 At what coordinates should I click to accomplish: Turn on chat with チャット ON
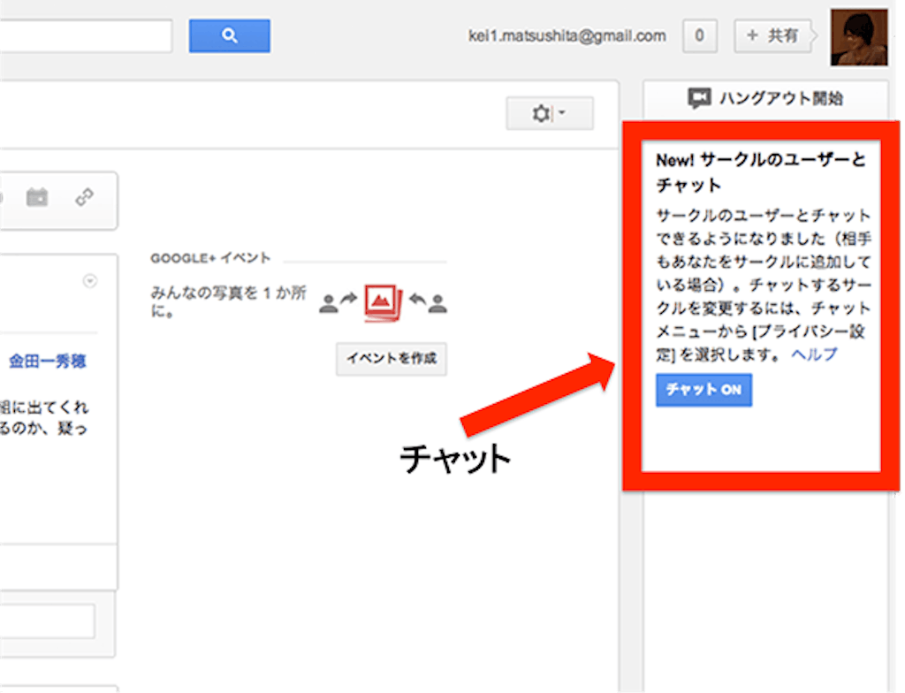[x=703, y=390]
